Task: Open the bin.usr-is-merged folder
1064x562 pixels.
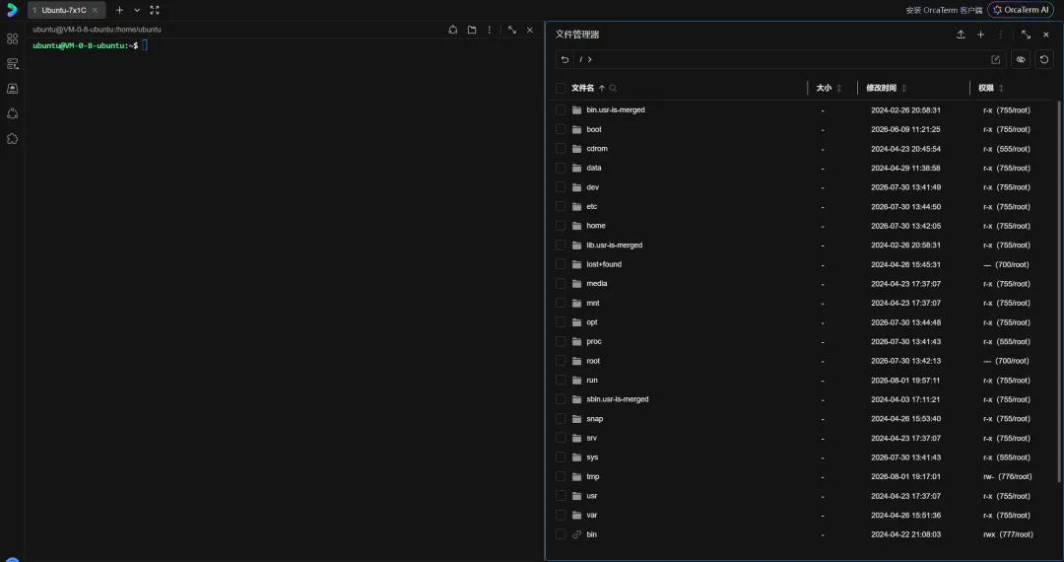Action: 616,110
